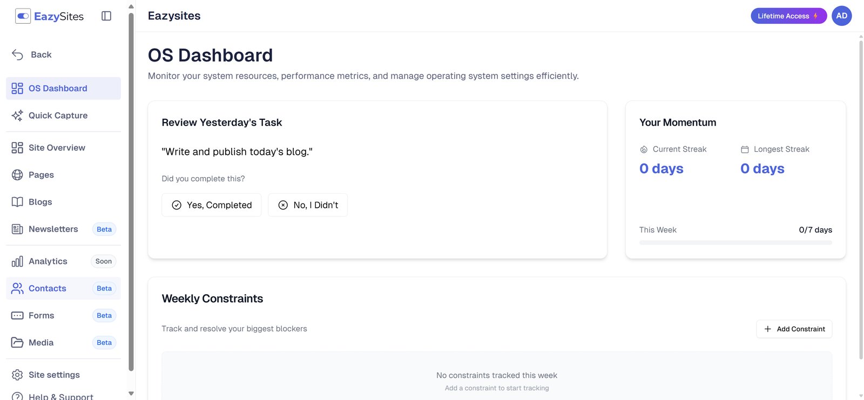Choose No, I Didn't option
This screenshot has height=400, width=864.
(x=308, y=205)
